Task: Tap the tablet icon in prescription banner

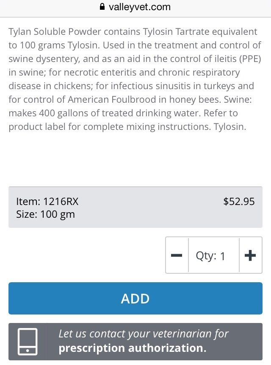Action: (28, 341)
